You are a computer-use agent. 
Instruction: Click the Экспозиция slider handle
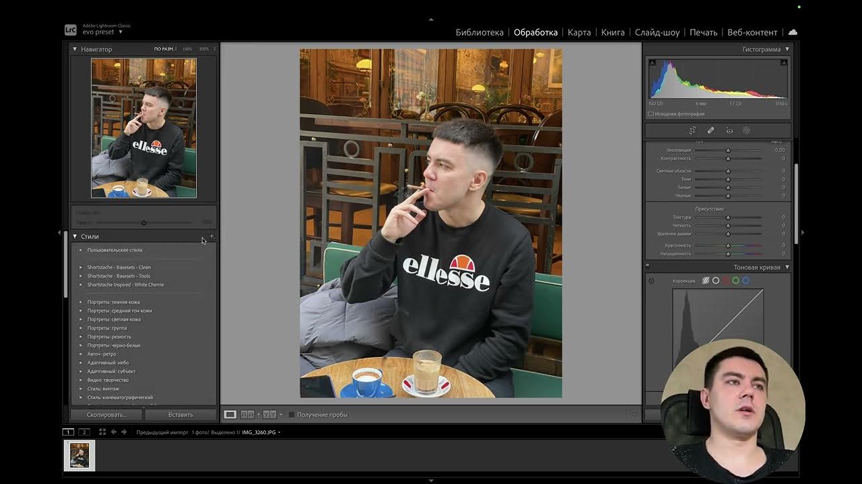728,150
